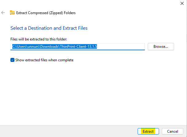Screen dimensions: 187x137
Task: Click the "Select a Destination and Extract Files" heading
Action: click(x=49, y=28)
